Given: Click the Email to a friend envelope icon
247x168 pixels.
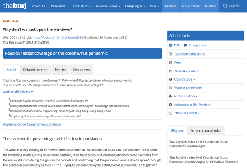Looking at the screenshot, I should click(x=171, y=113).
